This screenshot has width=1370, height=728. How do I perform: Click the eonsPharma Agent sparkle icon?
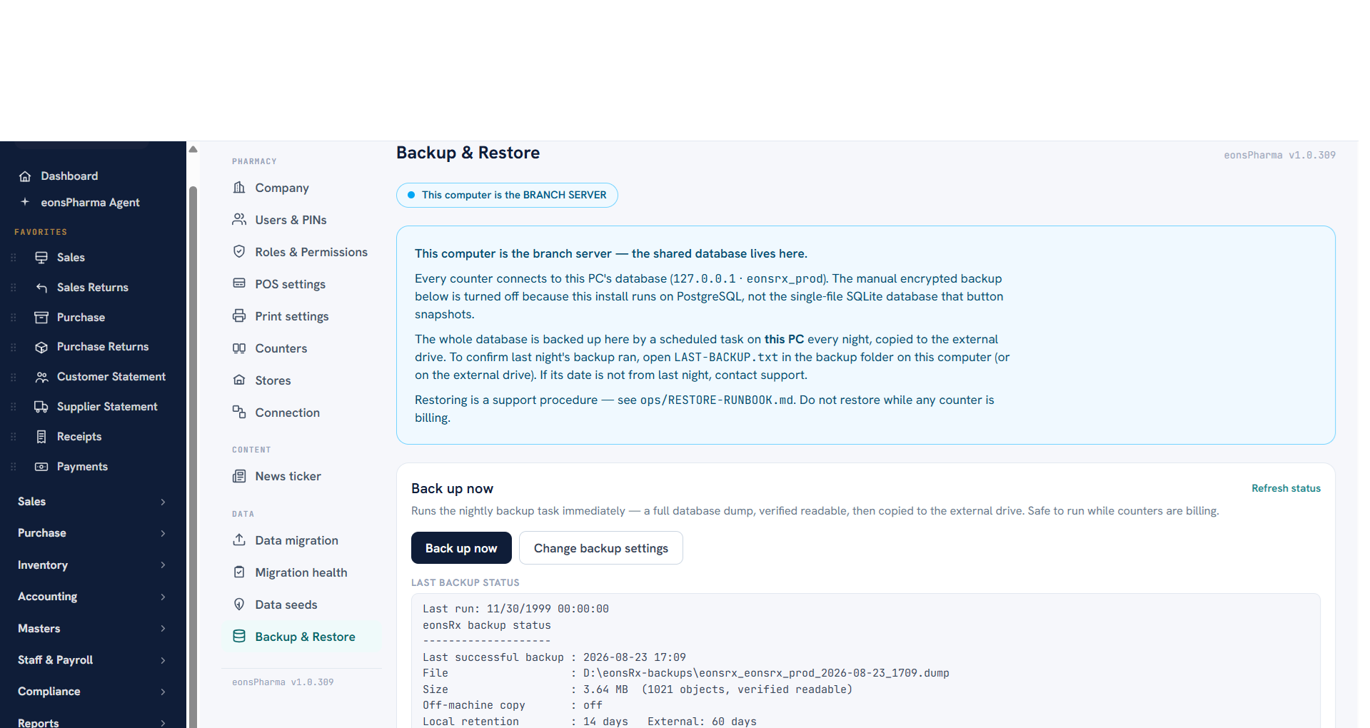pos(25,202)
